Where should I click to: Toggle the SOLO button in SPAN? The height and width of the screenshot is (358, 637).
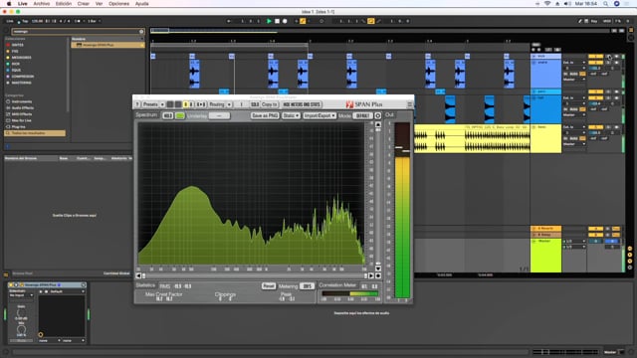click(255, 104)
